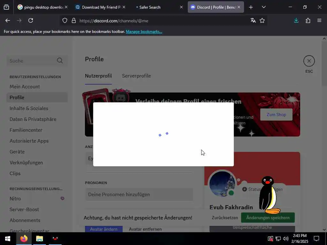This screenshot has height=245, width=327.
Task: Click the Avatar ändern button
Action: pyautogui.click(x=104, y=229)
